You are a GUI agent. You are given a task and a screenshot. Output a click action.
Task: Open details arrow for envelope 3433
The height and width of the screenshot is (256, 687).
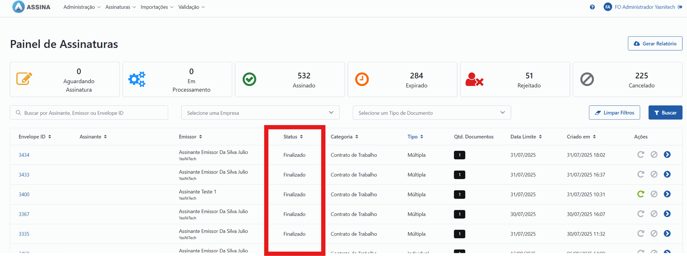pyautogui.click(x=667, y=175)
